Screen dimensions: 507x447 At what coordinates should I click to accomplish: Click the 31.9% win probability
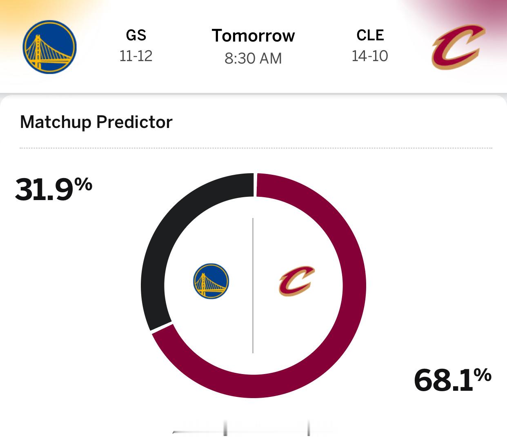click(53, 189)
